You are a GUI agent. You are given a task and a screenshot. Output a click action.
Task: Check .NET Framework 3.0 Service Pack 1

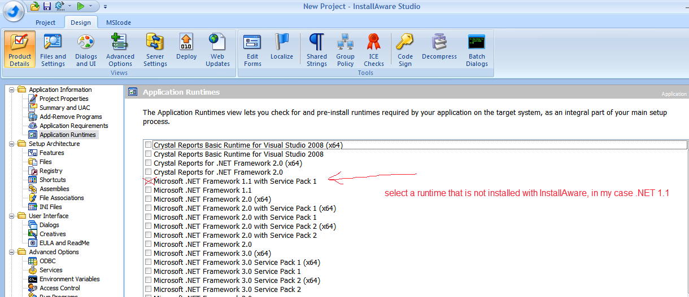[149, 271]
